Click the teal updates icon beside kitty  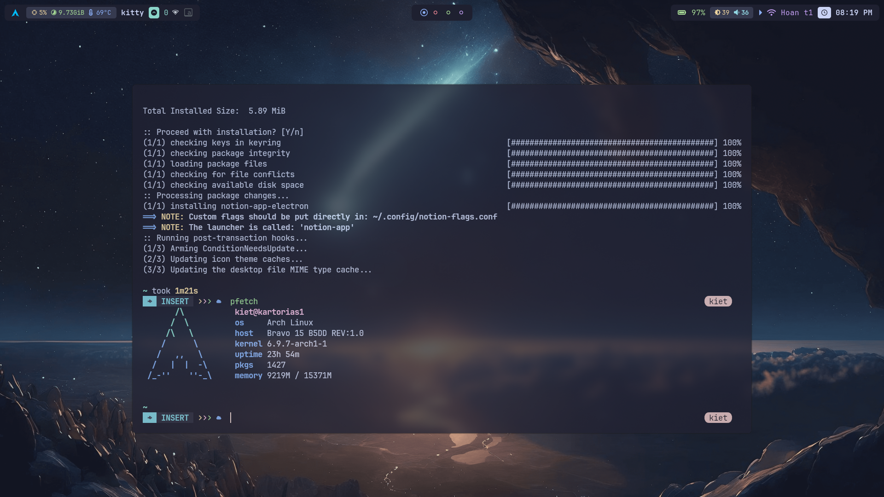[x=154, y=13]
